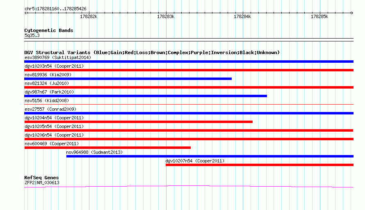Select the nsv5156 (Kidd2008) label

coord(47,100)
